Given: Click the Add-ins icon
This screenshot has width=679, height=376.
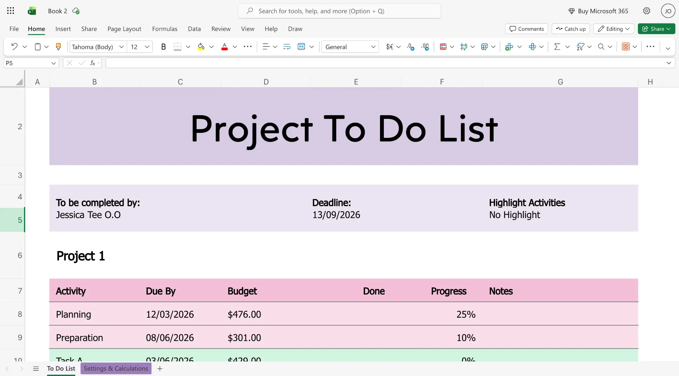Looking at the screenshot, I should point(626,47).
